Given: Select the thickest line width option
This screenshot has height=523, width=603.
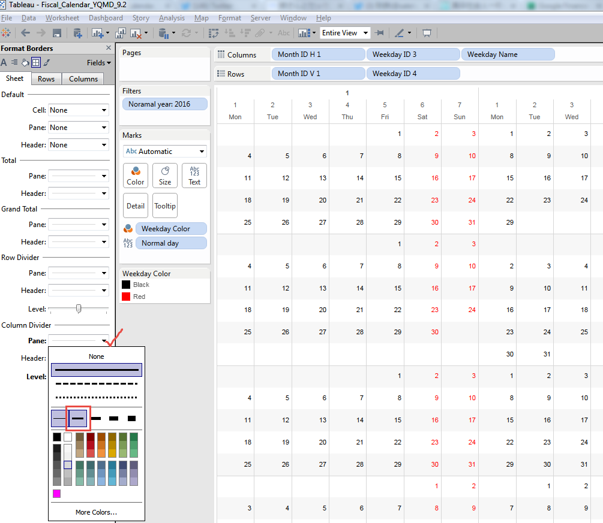Looking at the screenshot, I should click(x=132, y=418).
